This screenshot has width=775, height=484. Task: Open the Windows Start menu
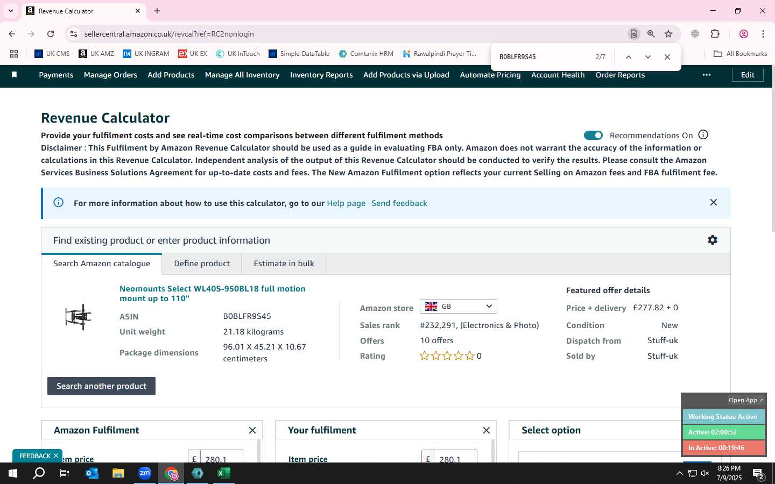pyautogui.click(x=13, y=473)
